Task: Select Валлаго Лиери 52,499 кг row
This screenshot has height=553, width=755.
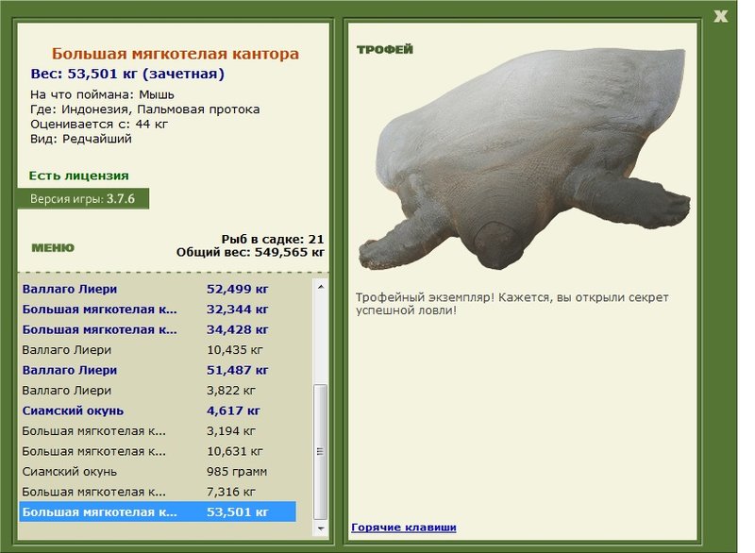Action: tap(158, 290)
